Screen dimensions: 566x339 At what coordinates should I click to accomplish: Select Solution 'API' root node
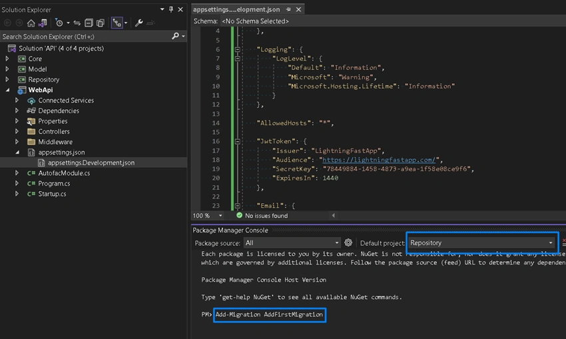point(61,49)
